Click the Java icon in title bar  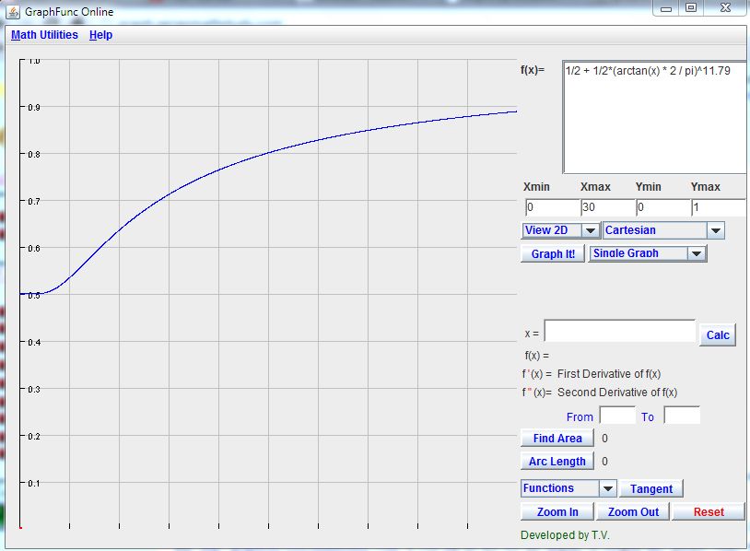pos(13,11)
